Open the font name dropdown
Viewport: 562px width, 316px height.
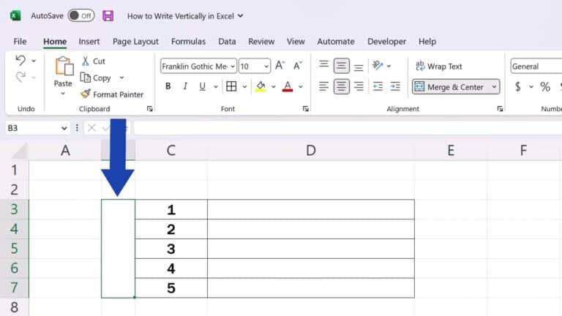[x=233, y=66]
